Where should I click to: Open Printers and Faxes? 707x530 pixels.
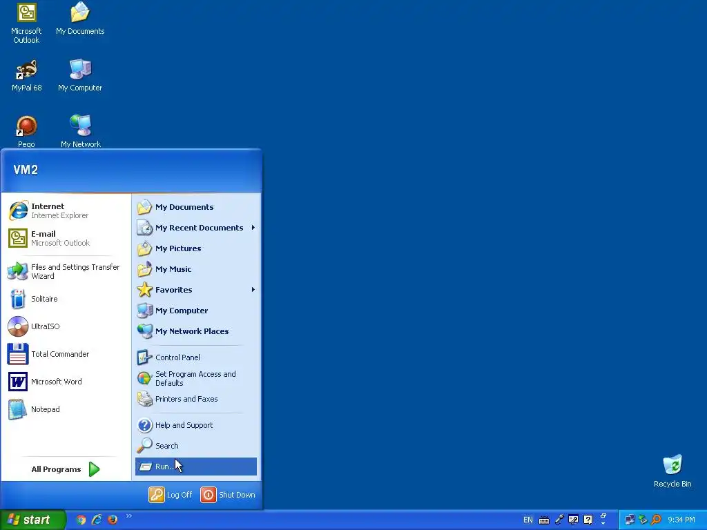click(x=196, y=399)
